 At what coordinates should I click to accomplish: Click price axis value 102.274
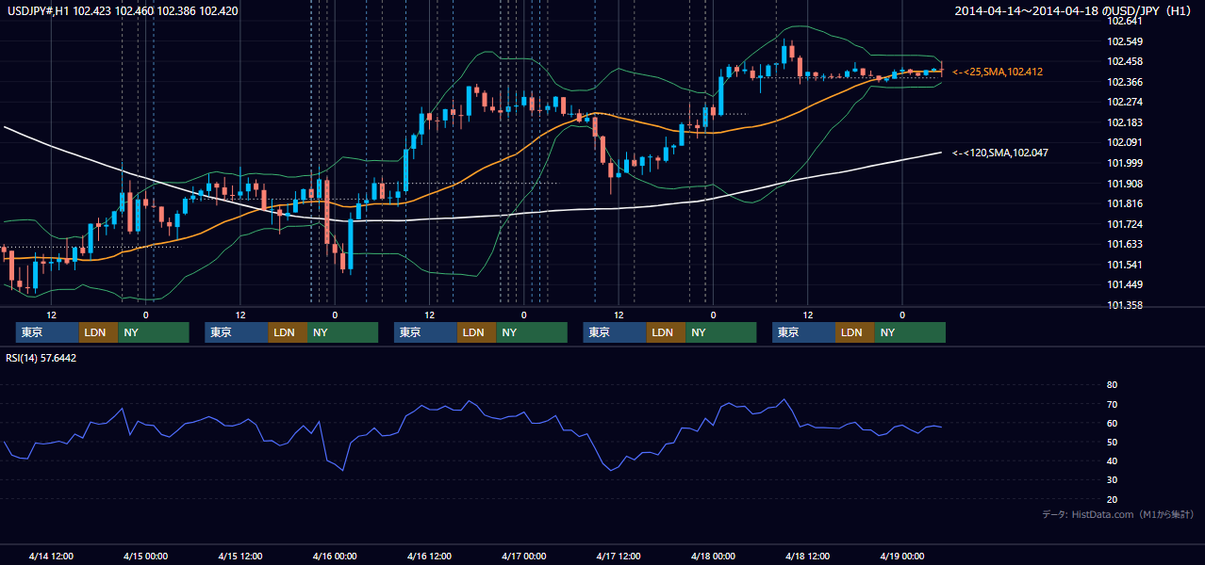(1125, 102)
